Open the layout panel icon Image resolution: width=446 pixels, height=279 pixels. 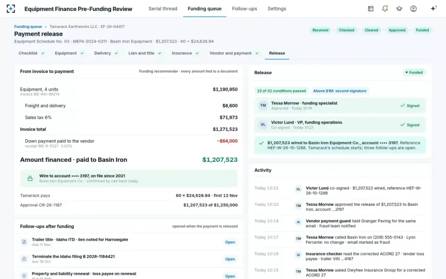coord(371,9)
